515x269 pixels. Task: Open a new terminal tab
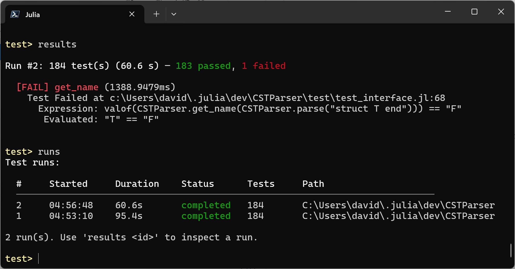(156, 14)
